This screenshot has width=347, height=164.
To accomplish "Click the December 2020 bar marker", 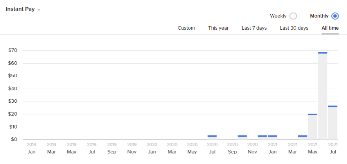I will click(262, 136).
